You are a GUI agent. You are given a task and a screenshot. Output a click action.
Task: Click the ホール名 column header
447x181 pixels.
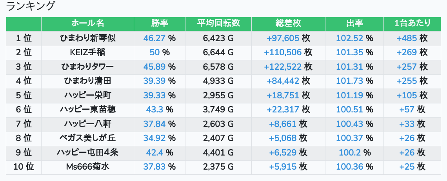87,24
